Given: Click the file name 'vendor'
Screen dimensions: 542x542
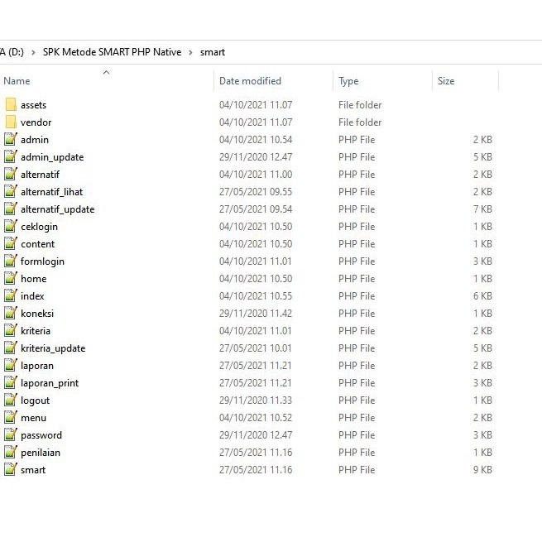Looking at the screenshot, I should [x=36, y=122].
